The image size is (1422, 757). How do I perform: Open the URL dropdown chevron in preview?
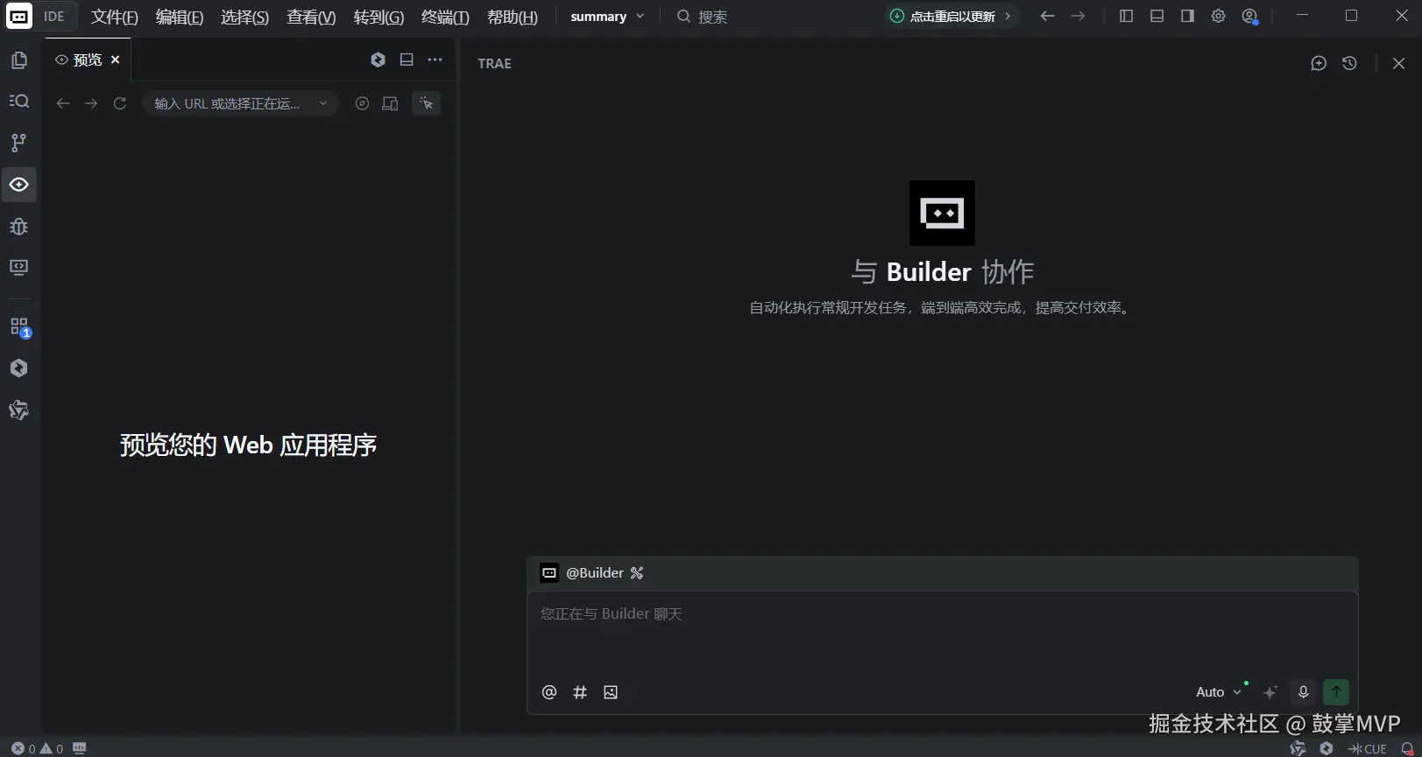pyautogui.click(x=323, y=103)
